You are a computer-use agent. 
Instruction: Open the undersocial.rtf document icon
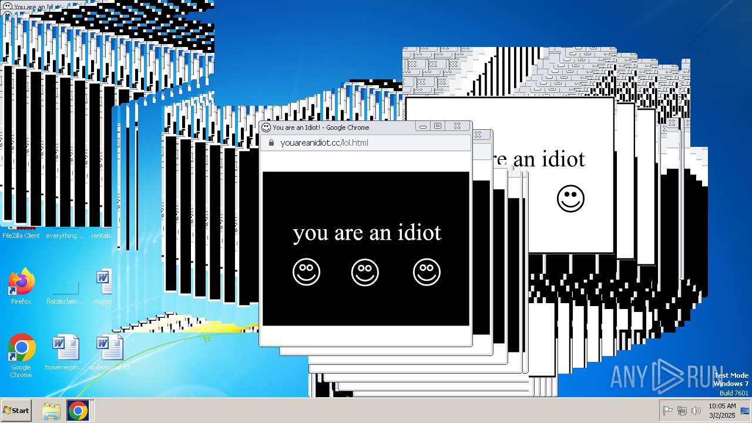tap(109, 353)
